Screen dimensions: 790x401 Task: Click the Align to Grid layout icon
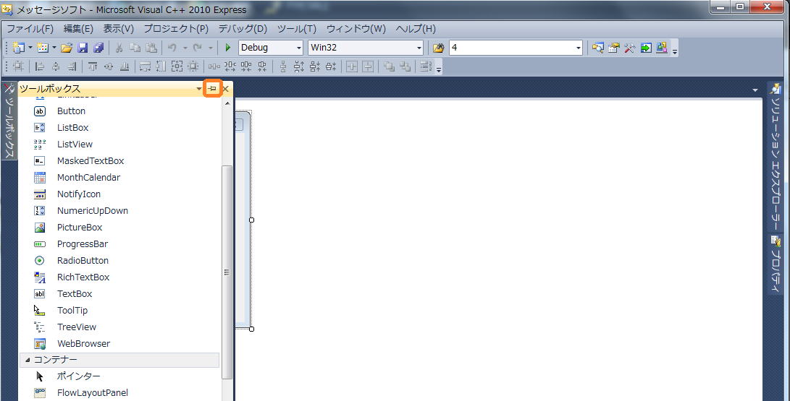pos(19,66)
